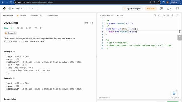Click the editor bookmark icon

(x=155, y=16)
